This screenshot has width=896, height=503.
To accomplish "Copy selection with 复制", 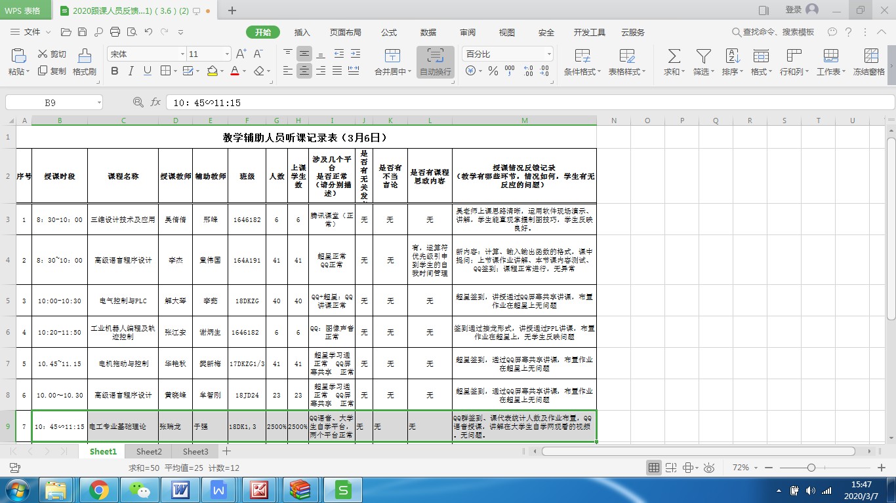I will [x=52, y=71].
